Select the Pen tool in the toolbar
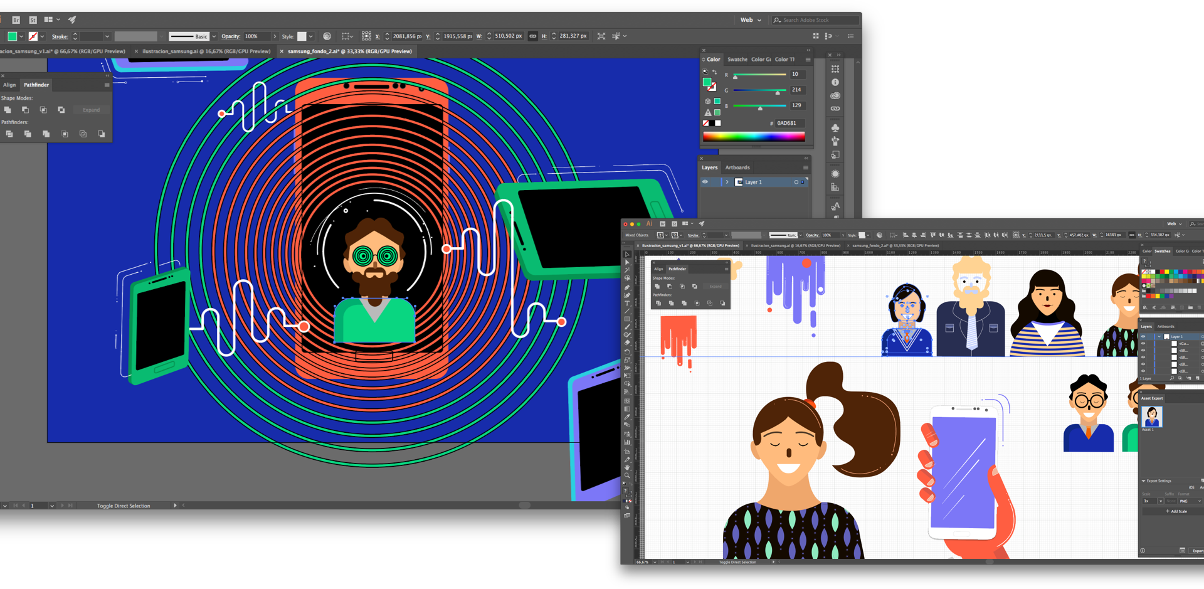This screenshot has height=589, width=1204. click(627, 287)
